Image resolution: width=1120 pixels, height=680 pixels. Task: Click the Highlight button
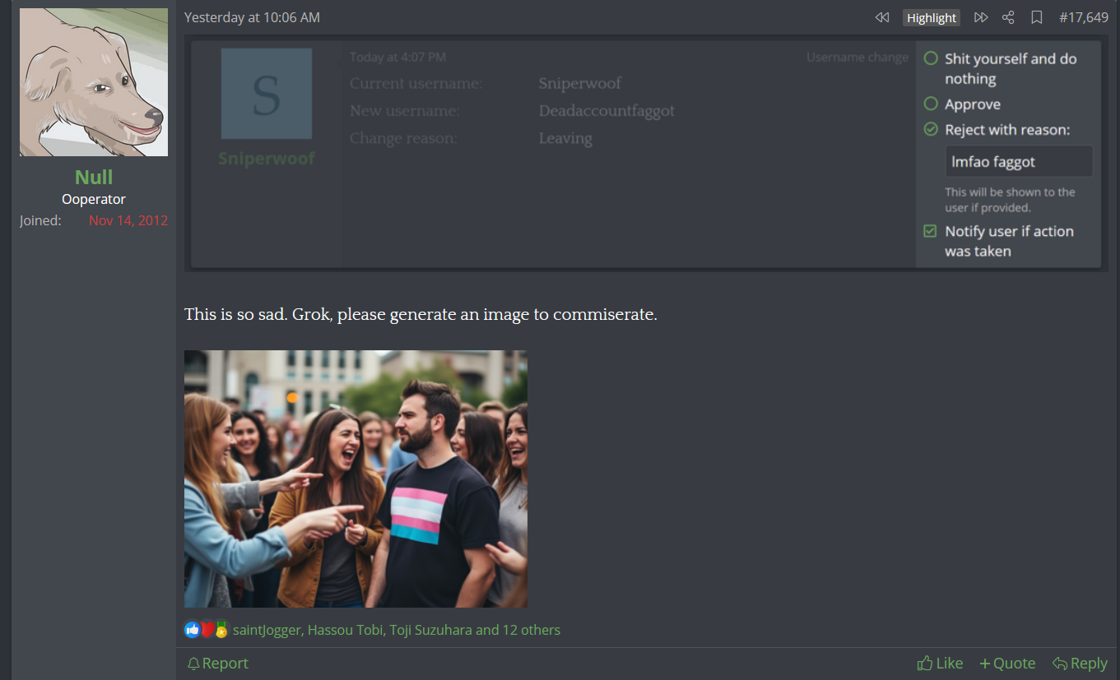[932, 17]
